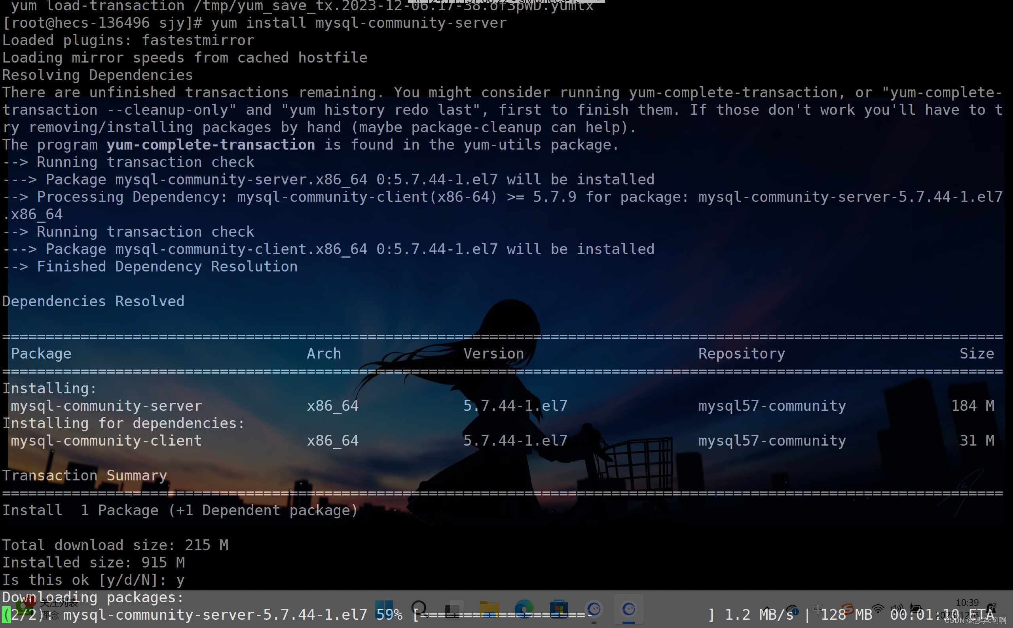Click the Arch column header
The width and height of the screenshot is (1013, 628).
click(x=324, y=353)
